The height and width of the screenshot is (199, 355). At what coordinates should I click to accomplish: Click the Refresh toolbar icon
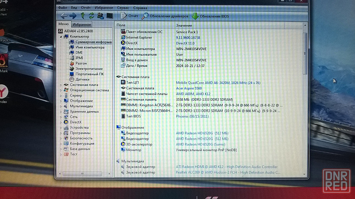91,16
